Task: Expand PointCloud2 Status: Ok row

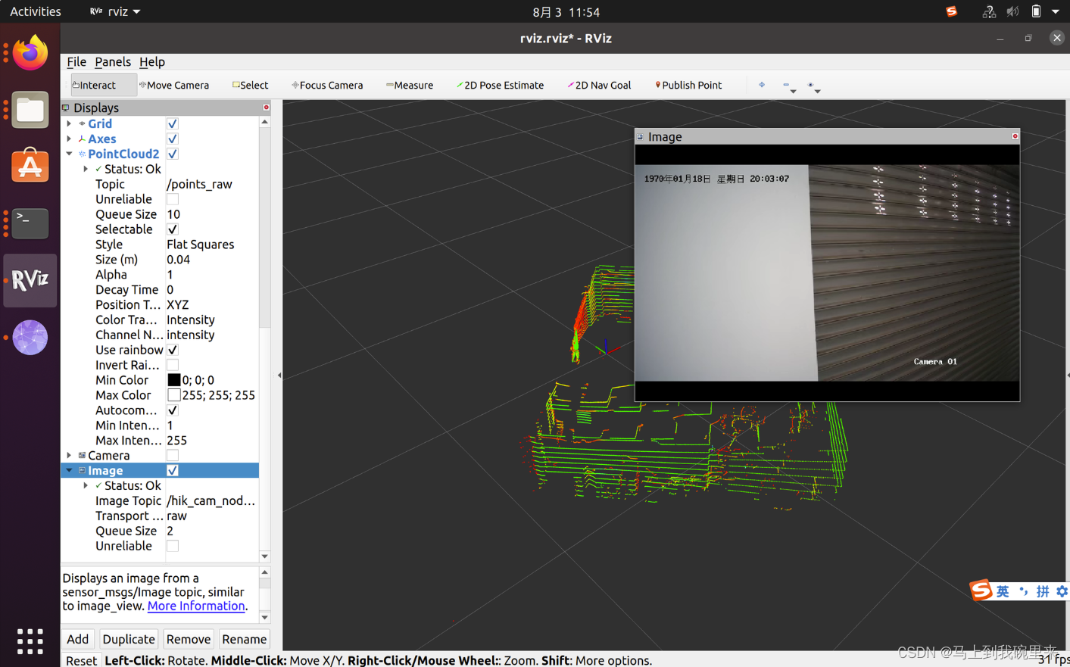Action: [x=86, y=169]
